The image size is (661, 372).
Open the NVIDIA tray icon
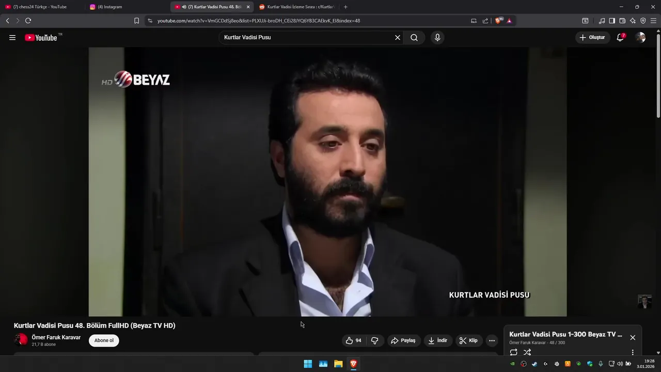click(513, 364)
